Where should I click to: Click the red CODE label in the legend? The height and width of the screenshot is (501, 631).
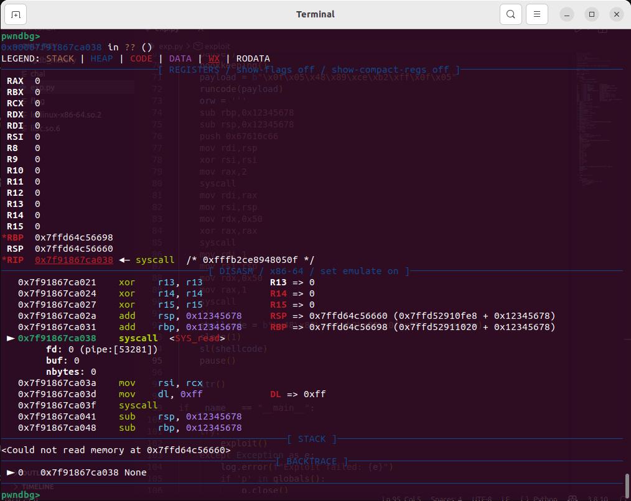click(141, 58)
